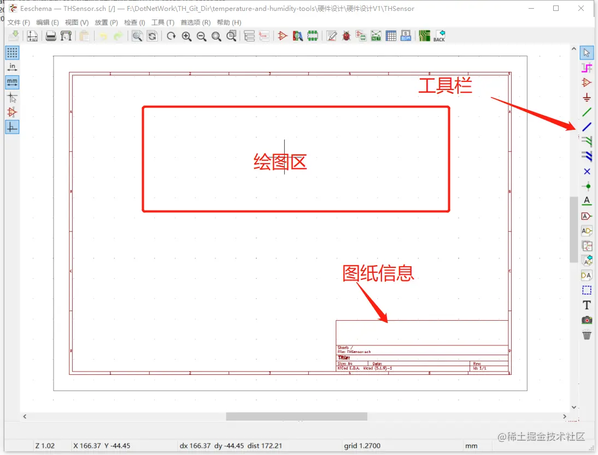
Task: Open the Assign footprints tool
Action: 361,36
